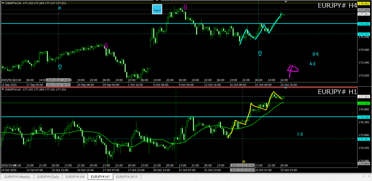Click the yellow X marker on H1 time axis
The image size is (372, 181).
[244, 161]
